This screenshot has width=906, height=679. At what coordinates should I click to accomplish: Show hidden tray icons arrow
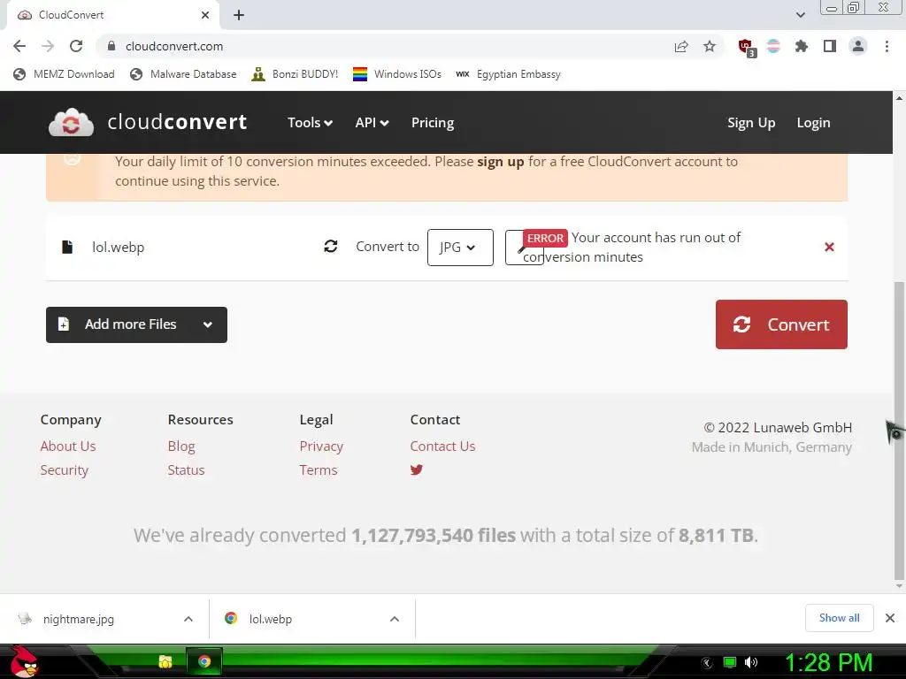[707, 662]
